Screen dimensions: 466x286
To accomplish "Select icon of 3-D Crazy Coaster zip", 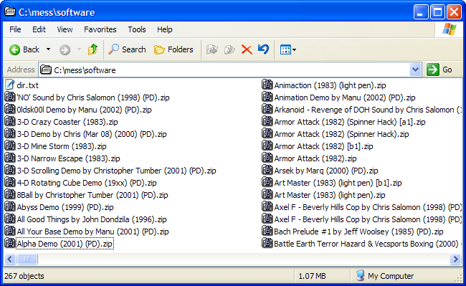I will click(x=10, y=121).
